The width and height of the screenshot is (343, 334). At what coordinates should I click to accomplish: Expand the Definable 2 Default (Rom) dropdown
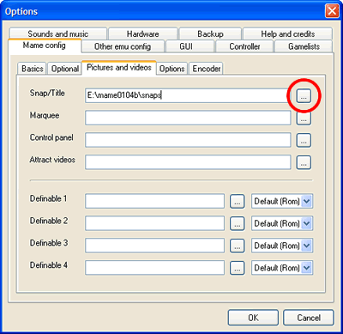[x=306, y=223]
